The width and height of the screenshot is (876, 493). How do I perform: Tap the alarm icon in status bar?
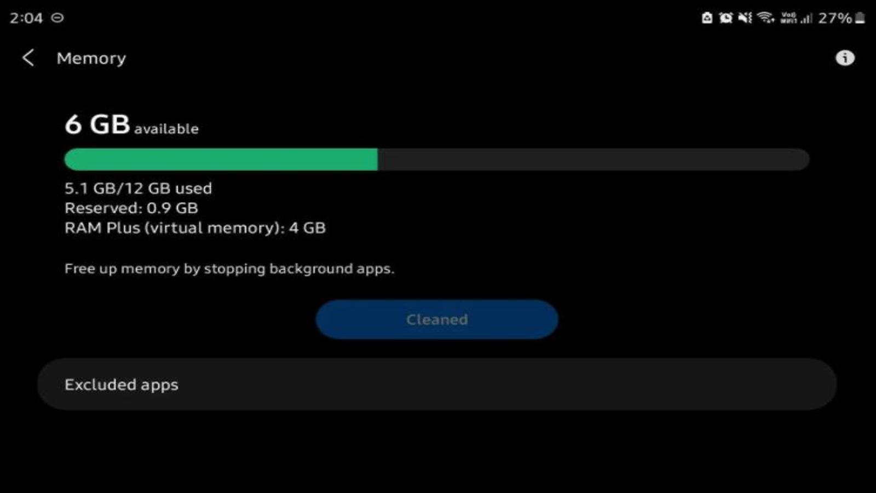coord(725,18)
